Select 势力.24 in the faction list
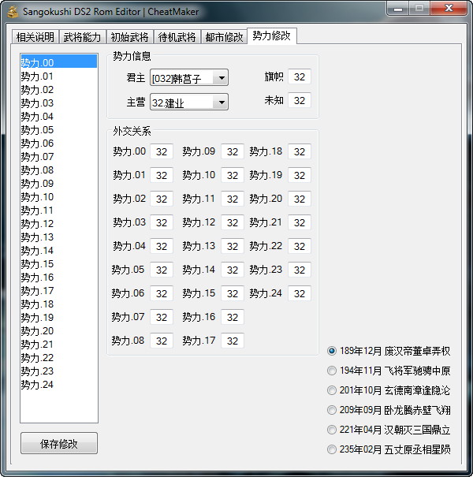 point(37,385)
